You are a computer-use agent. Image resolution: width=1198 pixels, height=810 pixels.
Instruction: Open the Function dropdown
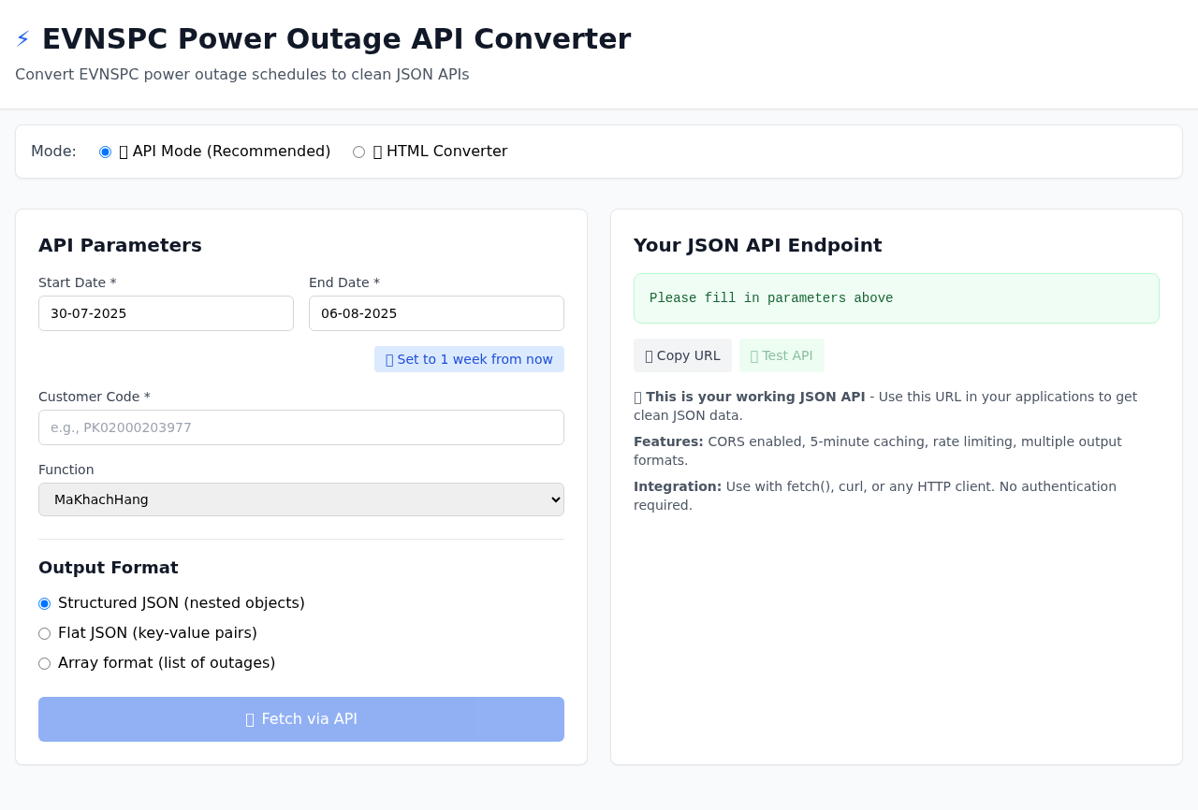[x=300, y=499]
